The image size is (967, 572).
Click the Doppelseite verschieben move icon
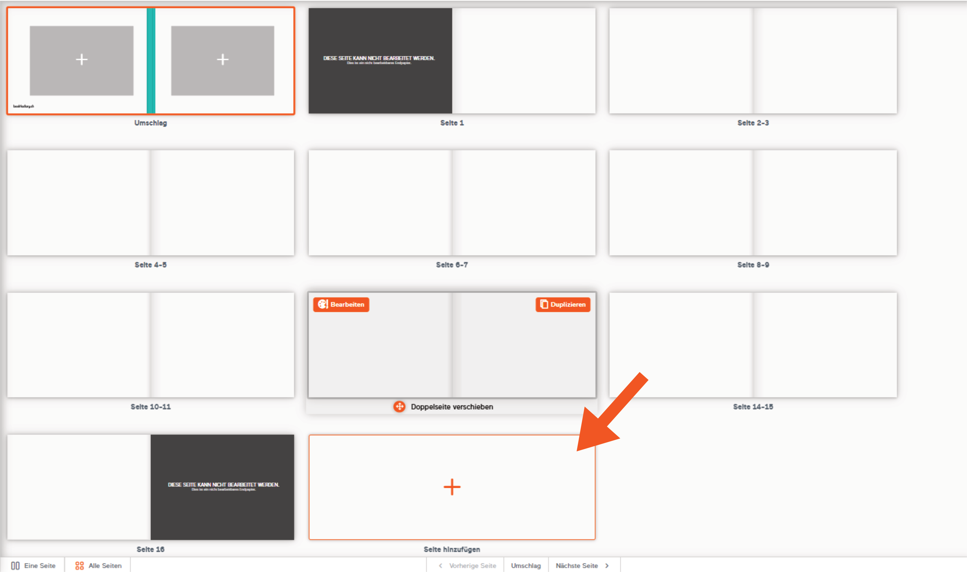(399, 407)
